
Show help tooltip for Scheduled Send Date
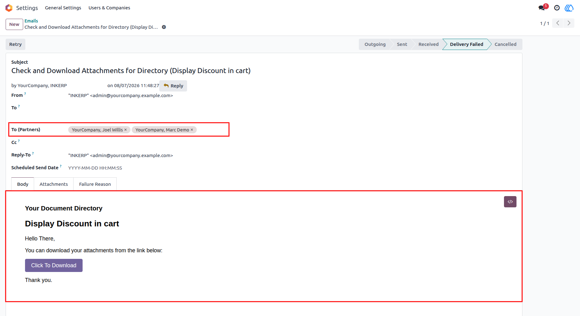(61, 166)
